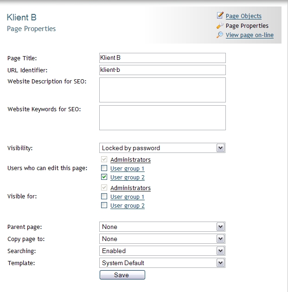Expand the Template dropdown
This screenshot has width=288, height=292.
coord(162,263)
